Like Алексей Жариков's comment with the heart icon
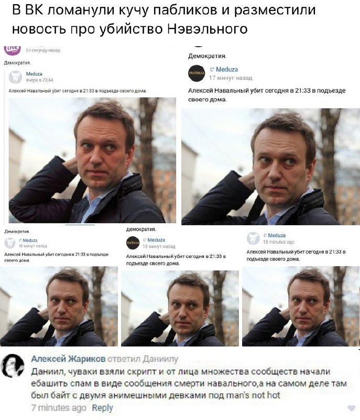 pos(351,408)
